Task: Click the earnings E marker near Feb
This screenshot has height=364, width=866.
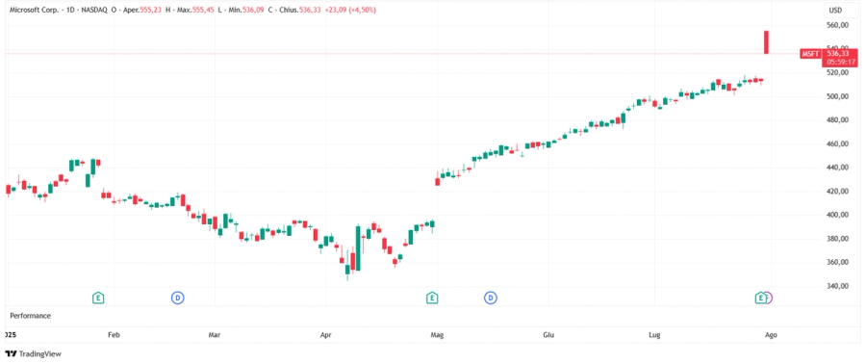Action: (x=98, y=299)
